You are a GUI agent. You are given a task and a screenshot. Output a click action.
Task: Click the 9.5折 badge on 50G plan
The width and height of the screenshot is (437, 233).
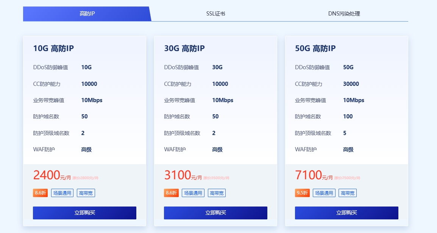point(302,193)
